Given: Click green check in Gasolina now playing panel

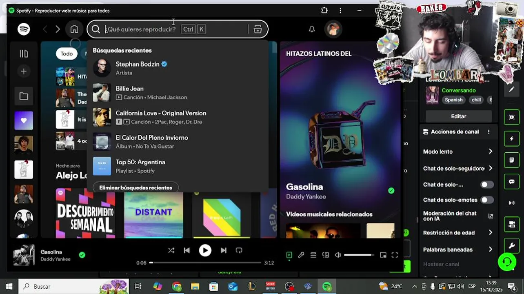Looking at the screenshot, I should pos(391,191).
